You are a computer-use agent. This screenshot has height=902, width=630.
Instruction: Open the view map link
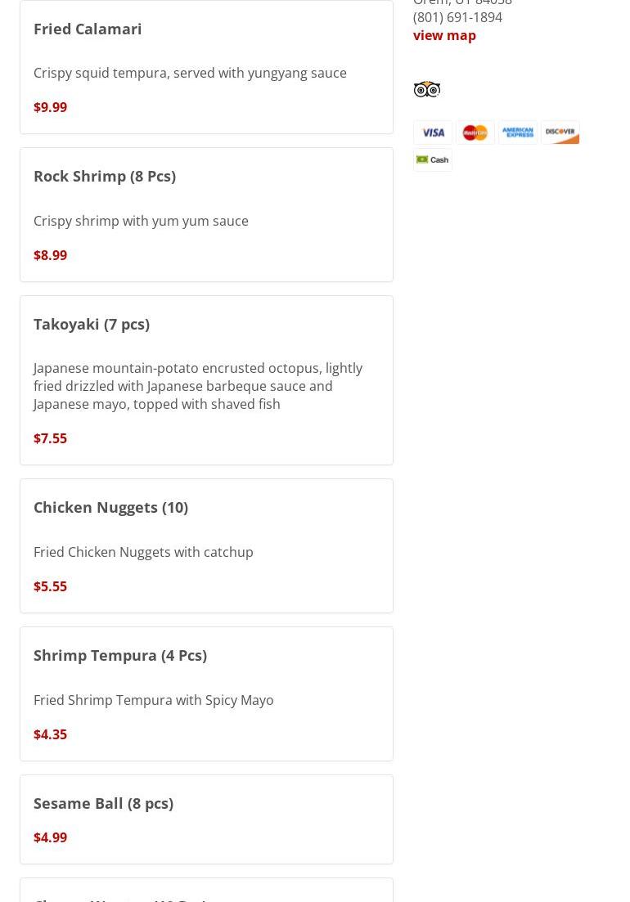(x=444, y=35)
